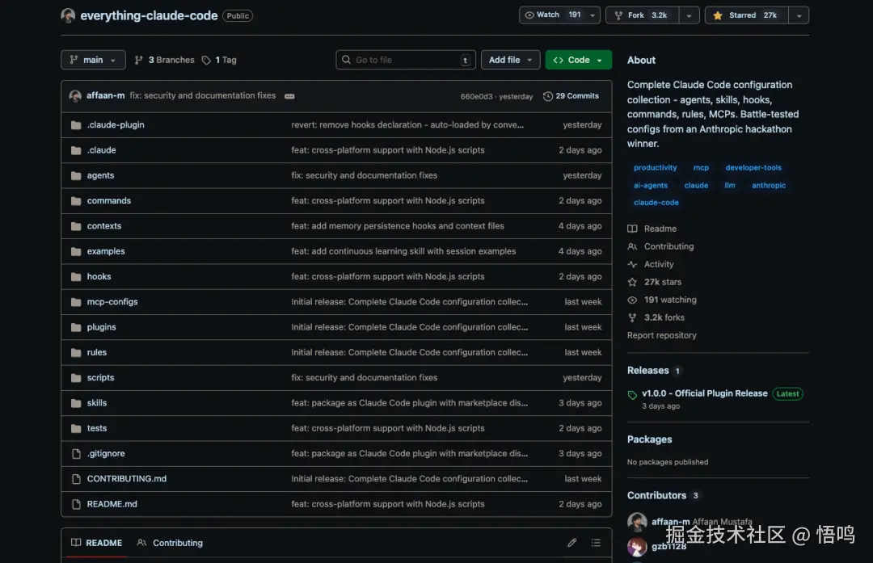Open the Releases heading link

tap(648, 371)
